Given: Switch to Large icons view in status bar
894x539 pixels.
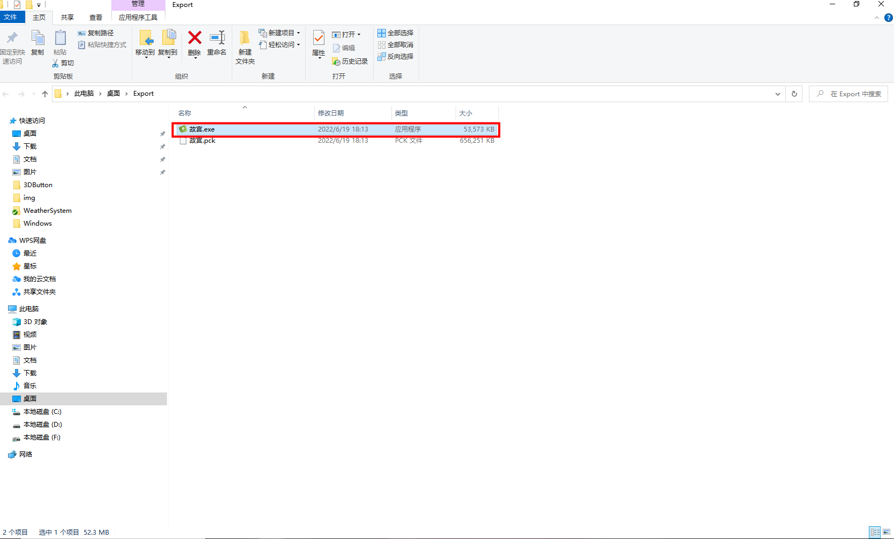Looking at the screenshot, I should (x=887, y=532).
